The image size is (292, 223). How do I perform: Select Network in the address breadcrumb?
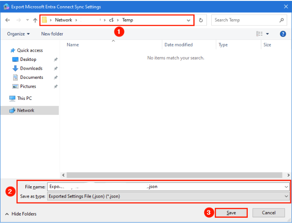pos(64,20)
